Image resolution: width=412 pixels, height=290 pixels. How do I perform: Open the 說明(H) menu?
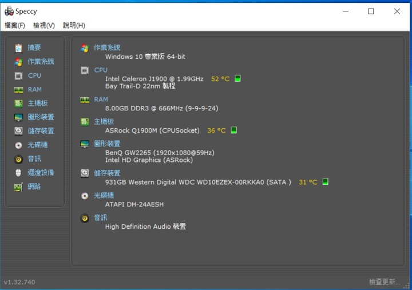(x=74, y=26)
